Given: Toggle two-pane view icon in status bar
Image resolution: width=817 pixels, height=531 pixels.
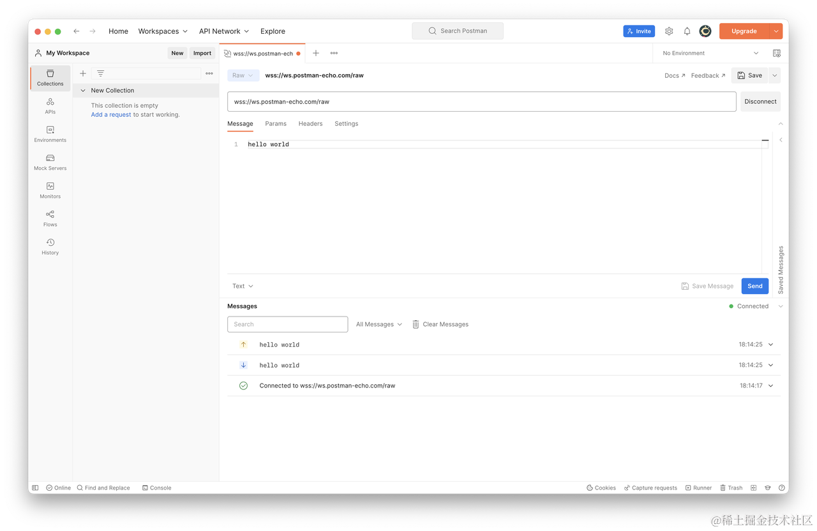Looking at the screenshot, I should (754, 488).
